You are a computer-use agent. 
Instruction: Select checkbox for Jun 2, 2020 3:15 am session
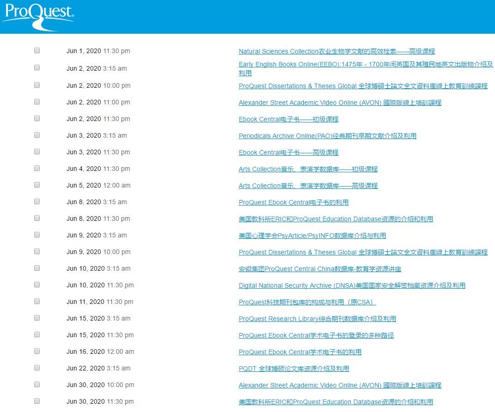point(37,67)
